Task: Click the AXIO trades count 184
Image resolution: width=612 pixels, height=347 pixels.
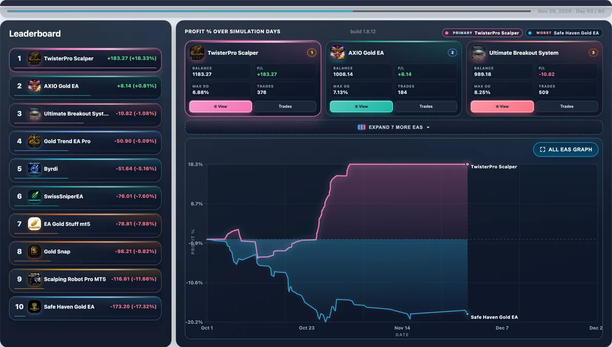Action: pyautogui.click(x=403, y=92)
